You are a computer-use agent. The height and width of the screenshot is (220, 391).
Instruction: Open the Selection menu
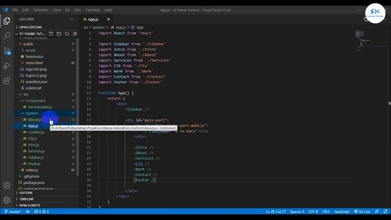[41, 10]
